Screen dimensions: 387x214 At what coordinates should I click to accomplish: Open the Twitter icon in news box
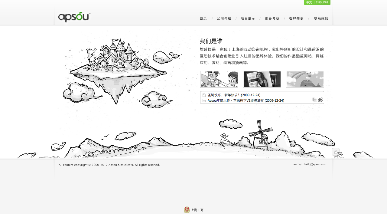314,100
